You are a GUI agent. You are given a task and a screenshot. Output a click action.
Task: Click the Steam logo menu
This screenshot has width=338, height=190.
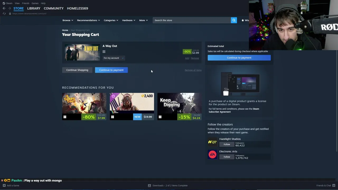4,3
